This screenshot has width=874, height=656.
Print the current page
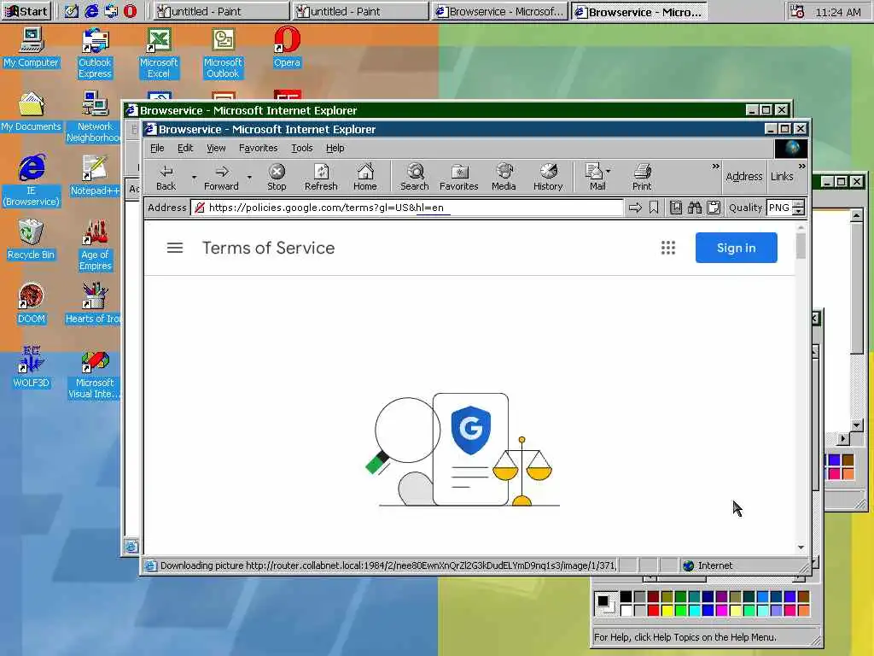pos(642,178)
